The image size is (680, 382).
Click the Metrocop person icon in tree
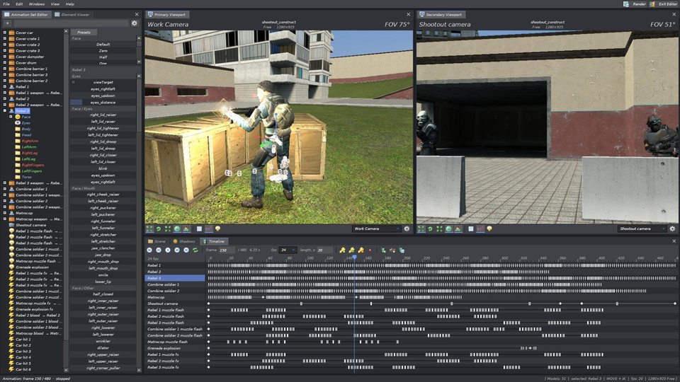pyautogui.click(x=12, y=213)
